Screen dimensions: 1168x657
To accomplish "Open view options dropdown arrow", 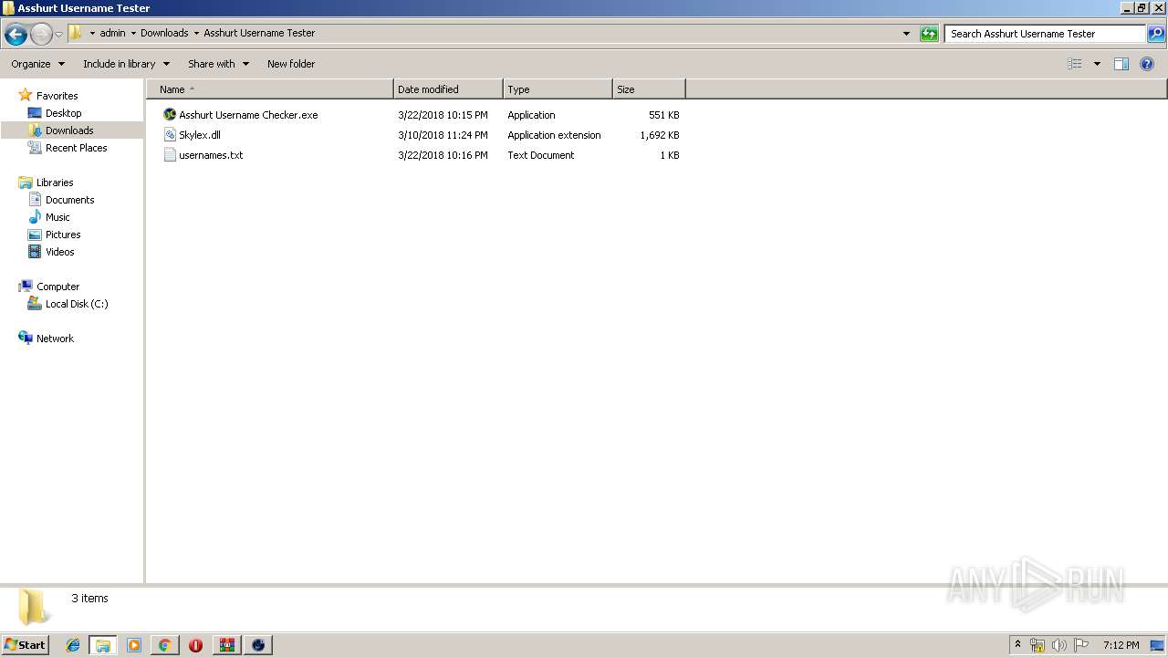I will (1097, 64).
